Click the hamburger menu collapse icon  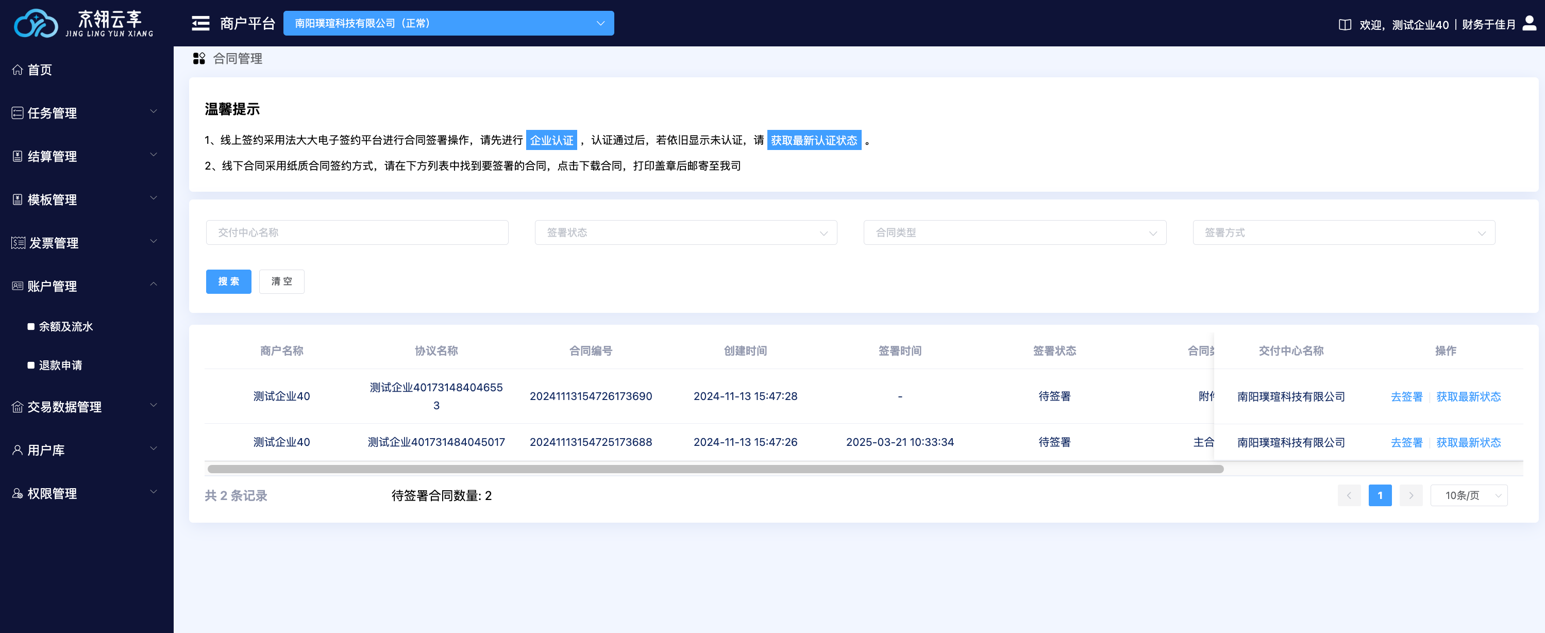point(200,23)
